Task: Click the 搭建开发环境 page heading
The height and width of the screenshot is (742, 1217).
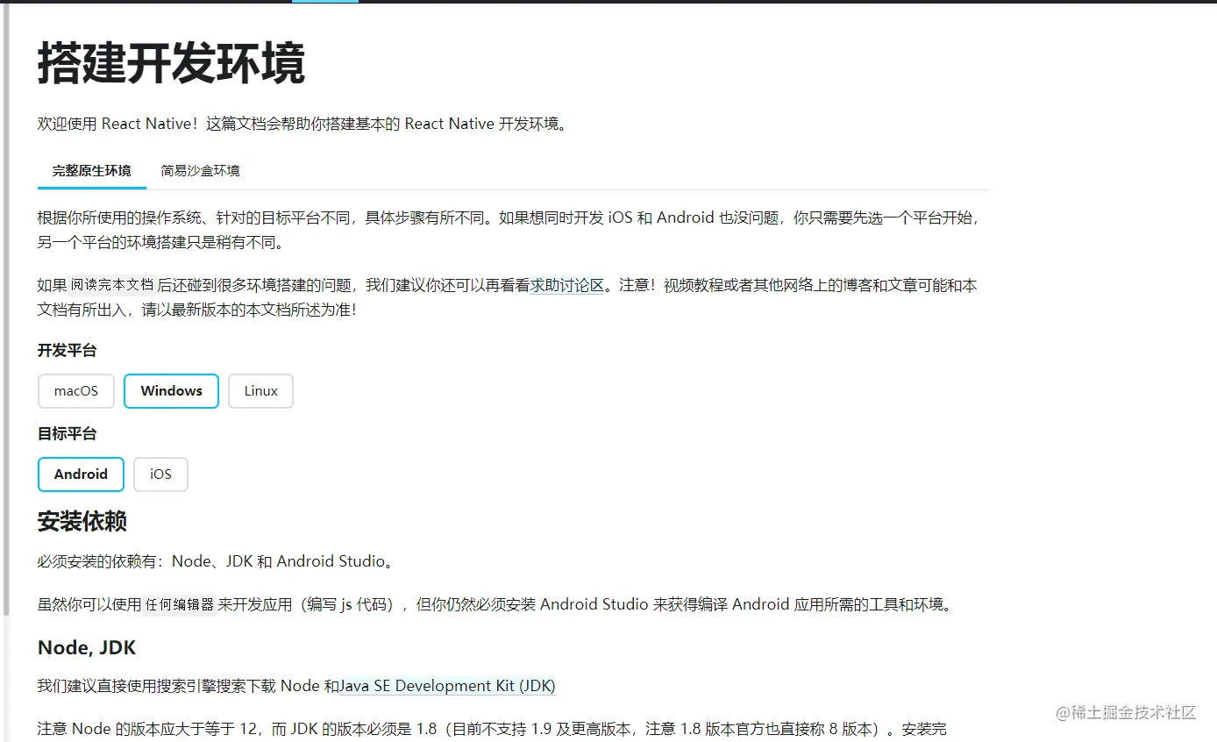Action: pyautogui.click(x=171, y=64)
